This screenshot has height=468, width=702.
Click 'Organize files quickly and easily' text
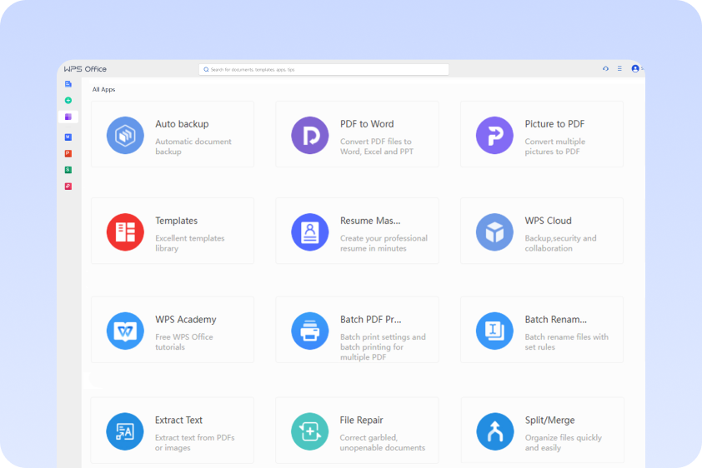click(564, 442)
